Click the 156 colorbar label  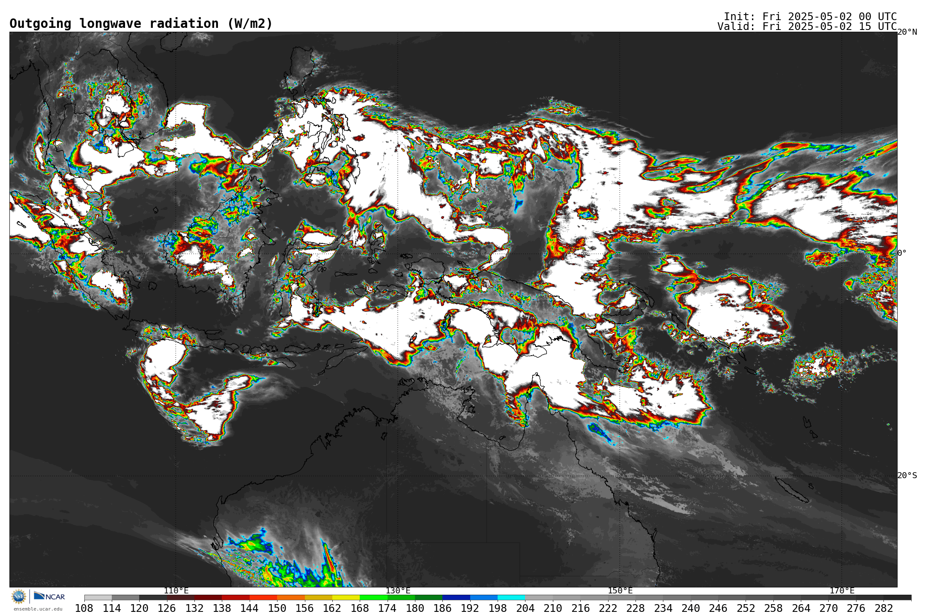(304, 608)
